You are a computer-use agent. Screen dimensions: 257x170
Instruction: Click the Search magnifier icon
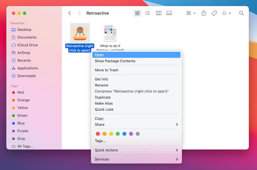coord(241,13)
